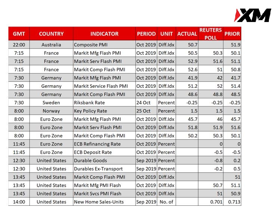Click the Reuters poll value 46
Screen dimensions: 276x208
(211, 119)
